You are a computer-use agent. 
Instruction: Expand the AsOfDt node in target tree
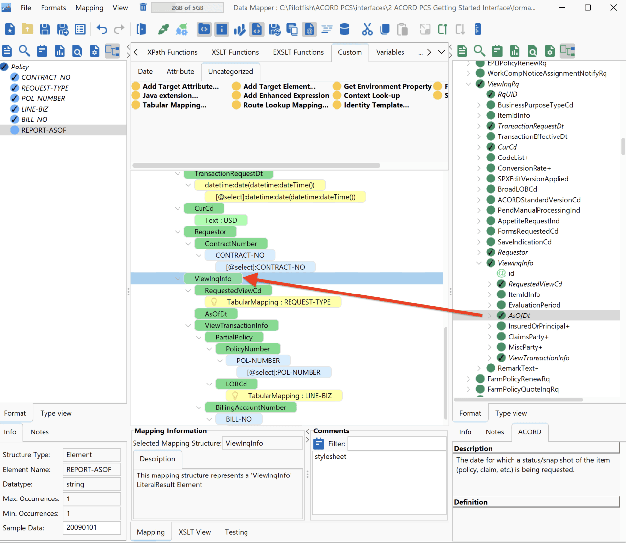coord(490,316)
